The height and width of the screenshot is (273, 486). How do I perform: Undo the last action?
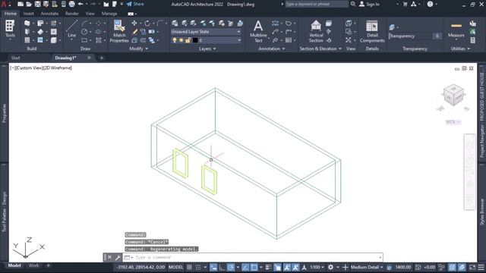pos(80,4)
